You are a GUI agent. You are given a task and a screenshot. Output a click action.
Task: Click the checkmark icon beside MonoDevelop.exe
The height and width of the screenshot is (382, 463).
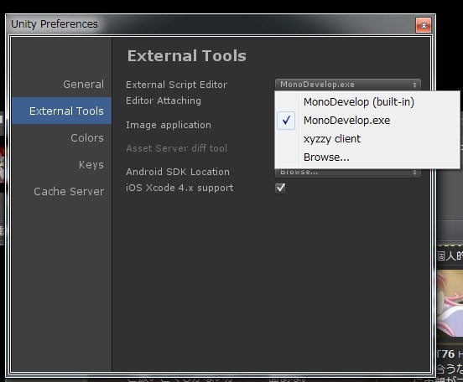tap(286, 121)
